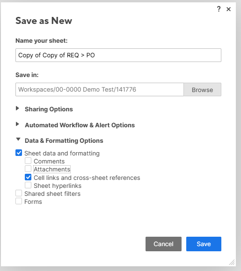Expand Automated Workflow & Alert Options
This screenshot has width=241, height=271.
pyautogui.click(x=17, y=124)
